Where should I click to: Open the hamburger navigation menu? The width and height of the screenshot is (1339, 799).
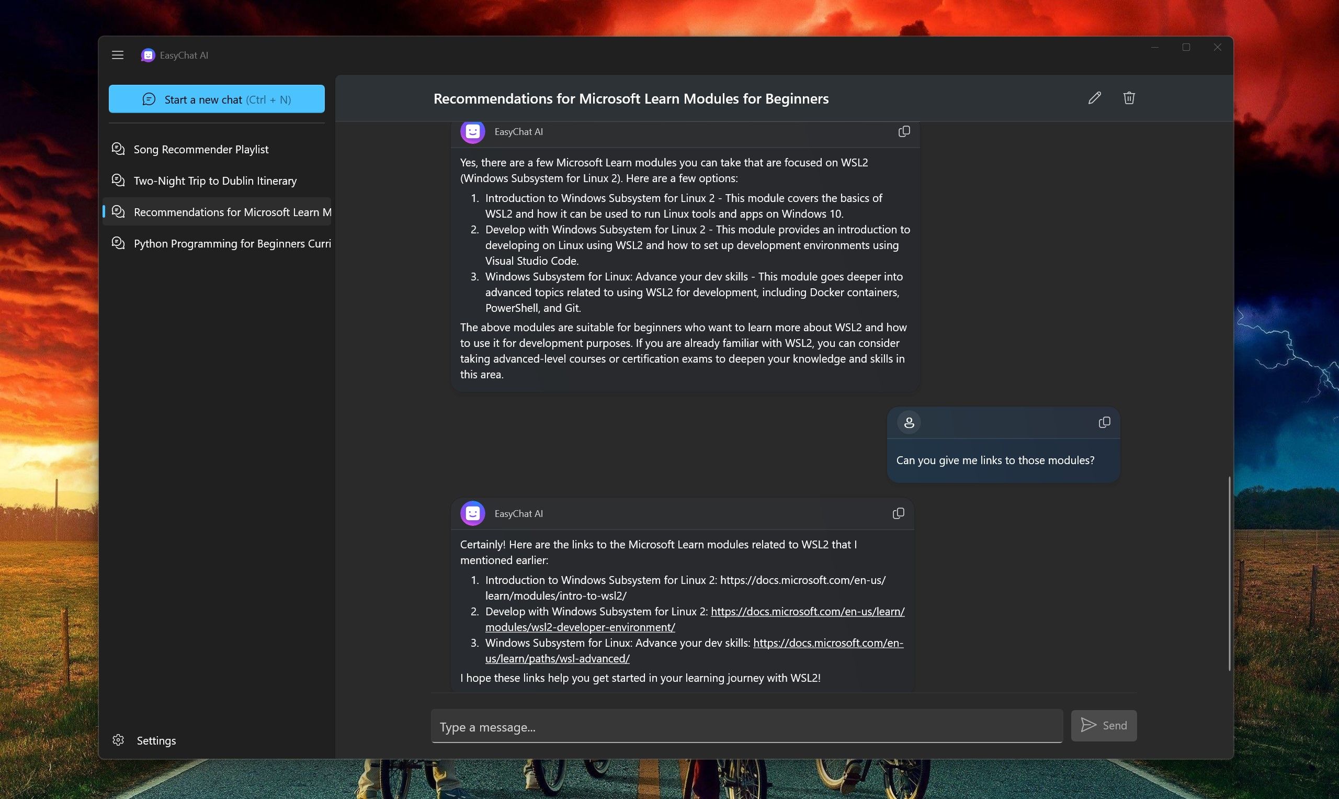tap(117, 54)
